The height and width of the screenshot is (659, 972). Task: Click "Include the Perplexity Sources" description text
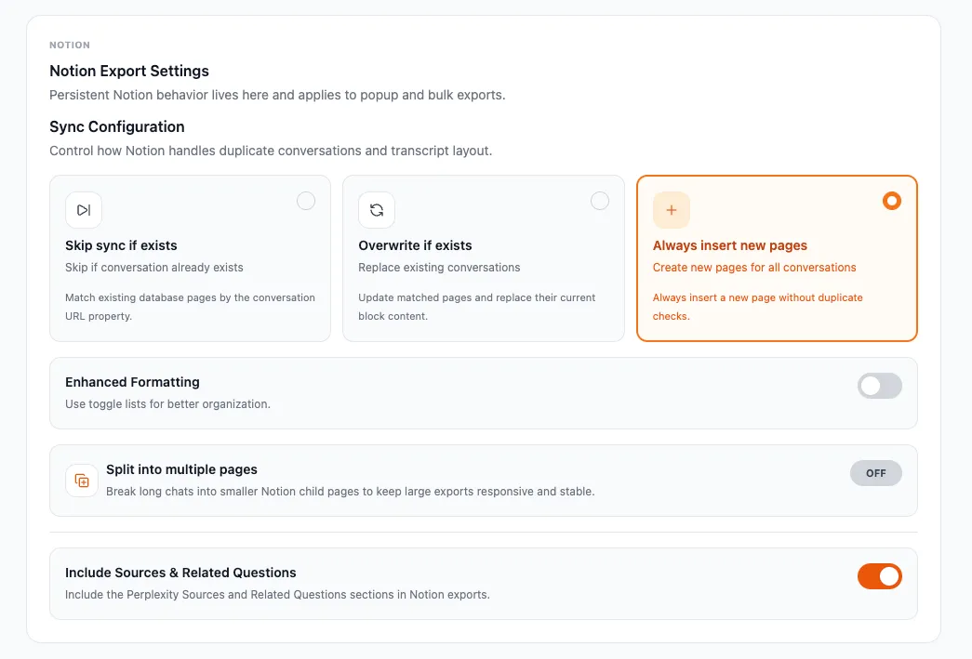[x=277, y=595]
